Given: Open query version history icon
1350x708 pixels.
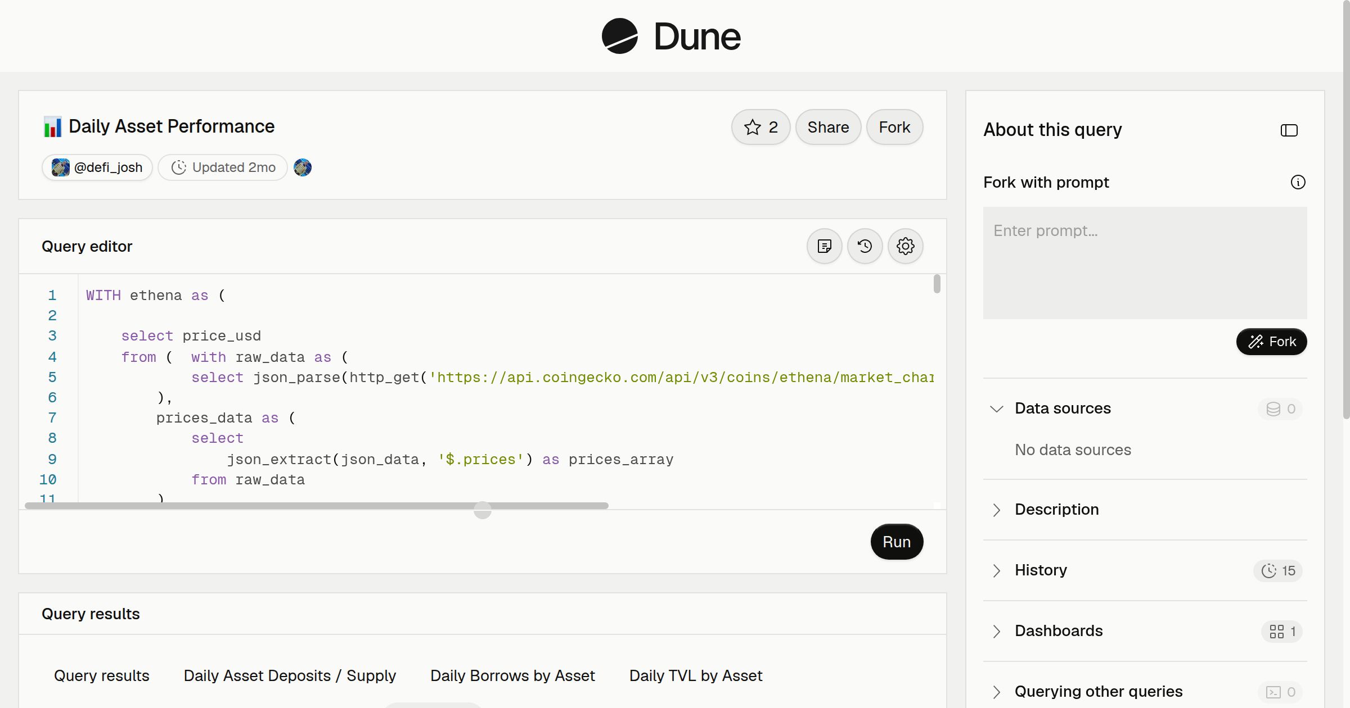Looking at the screenshot, I should coord(865,246).
